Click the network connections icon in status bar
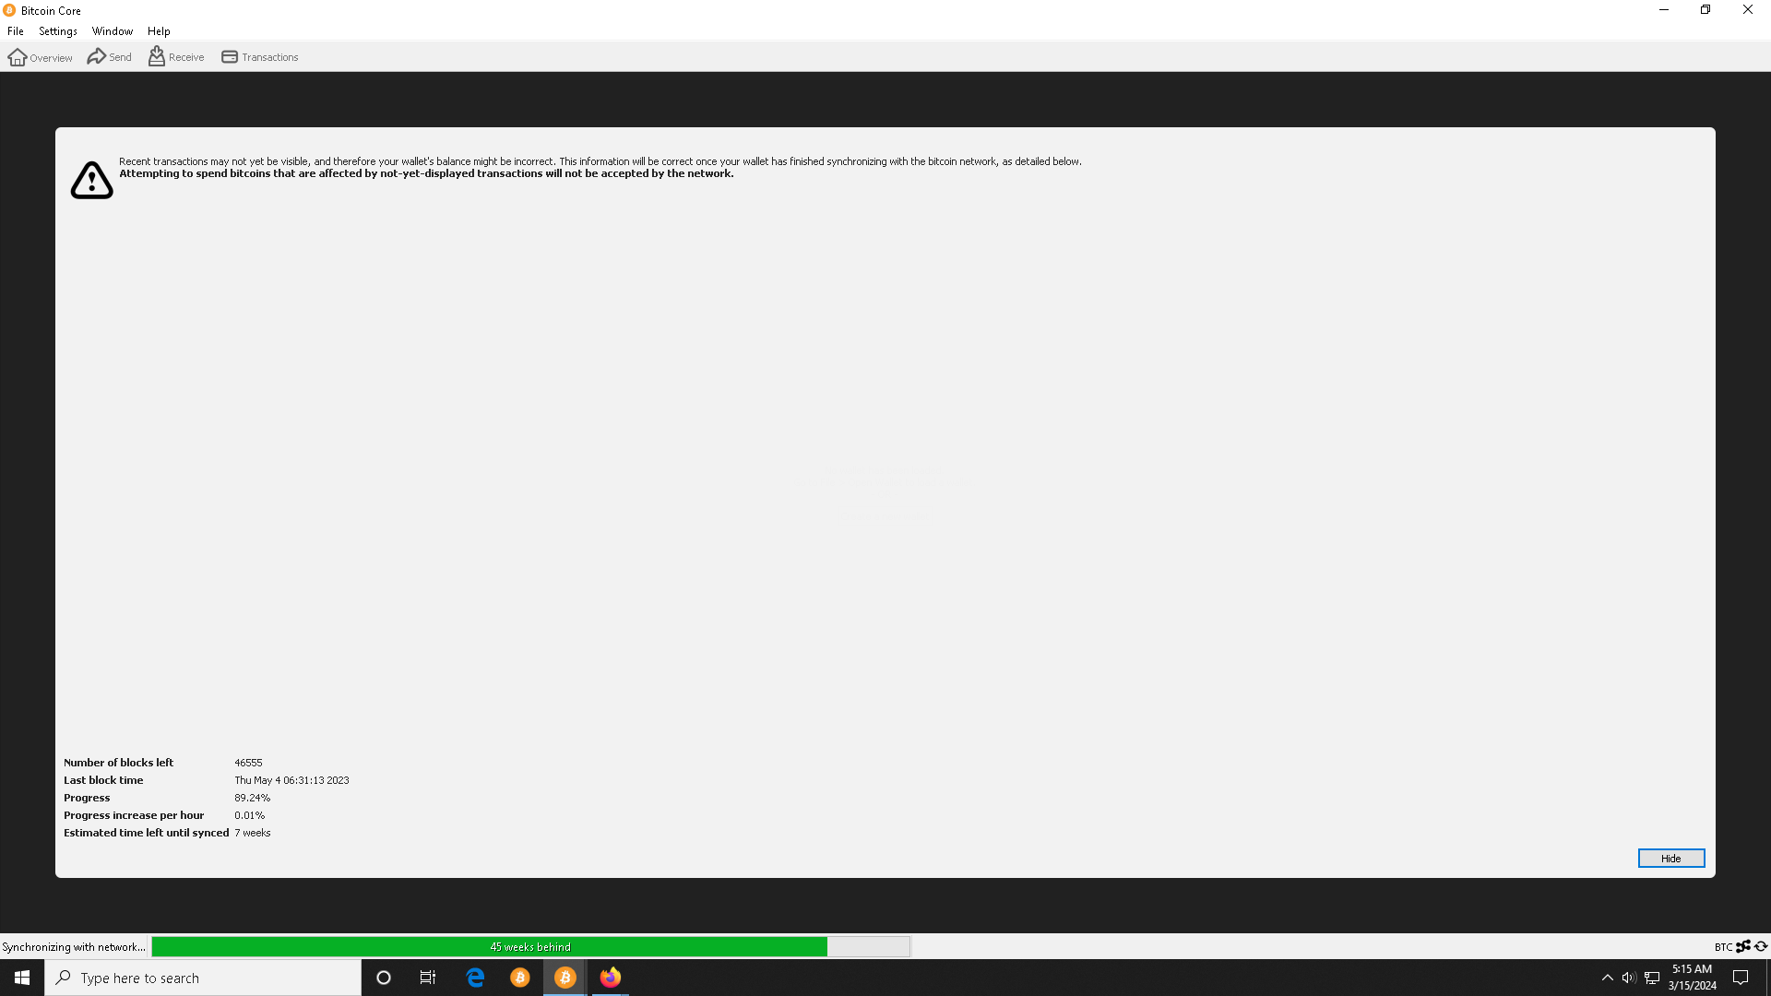1771x996 pixels. (x=1743, y=946)
